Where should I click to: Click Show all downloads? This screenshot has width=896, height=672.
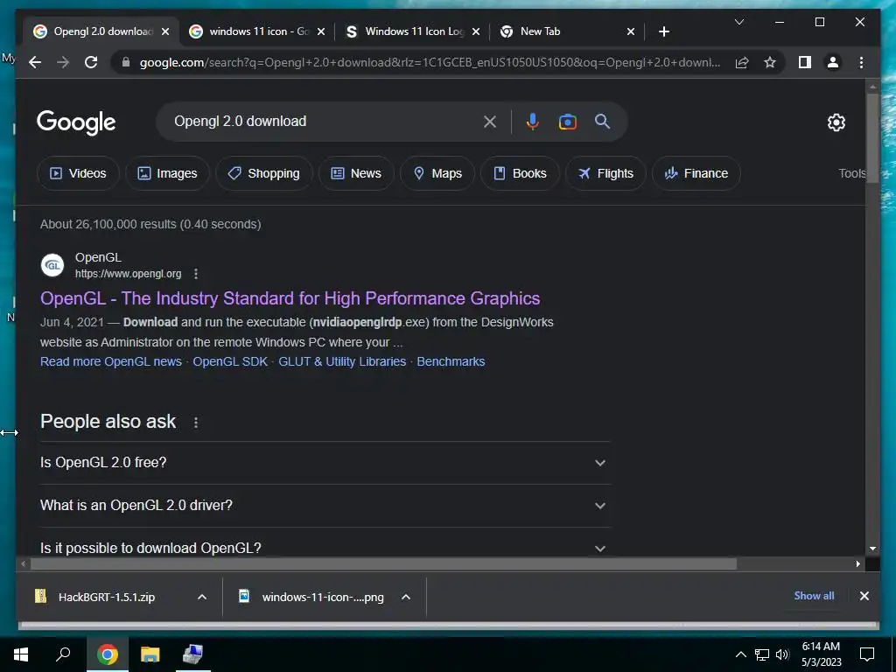tap(814, 596)
